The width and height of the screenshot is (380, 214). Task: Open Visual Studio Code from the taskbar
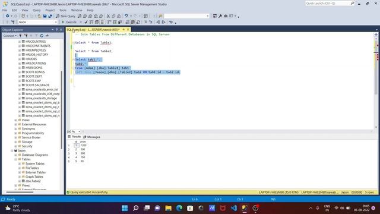tap(233, 208)
